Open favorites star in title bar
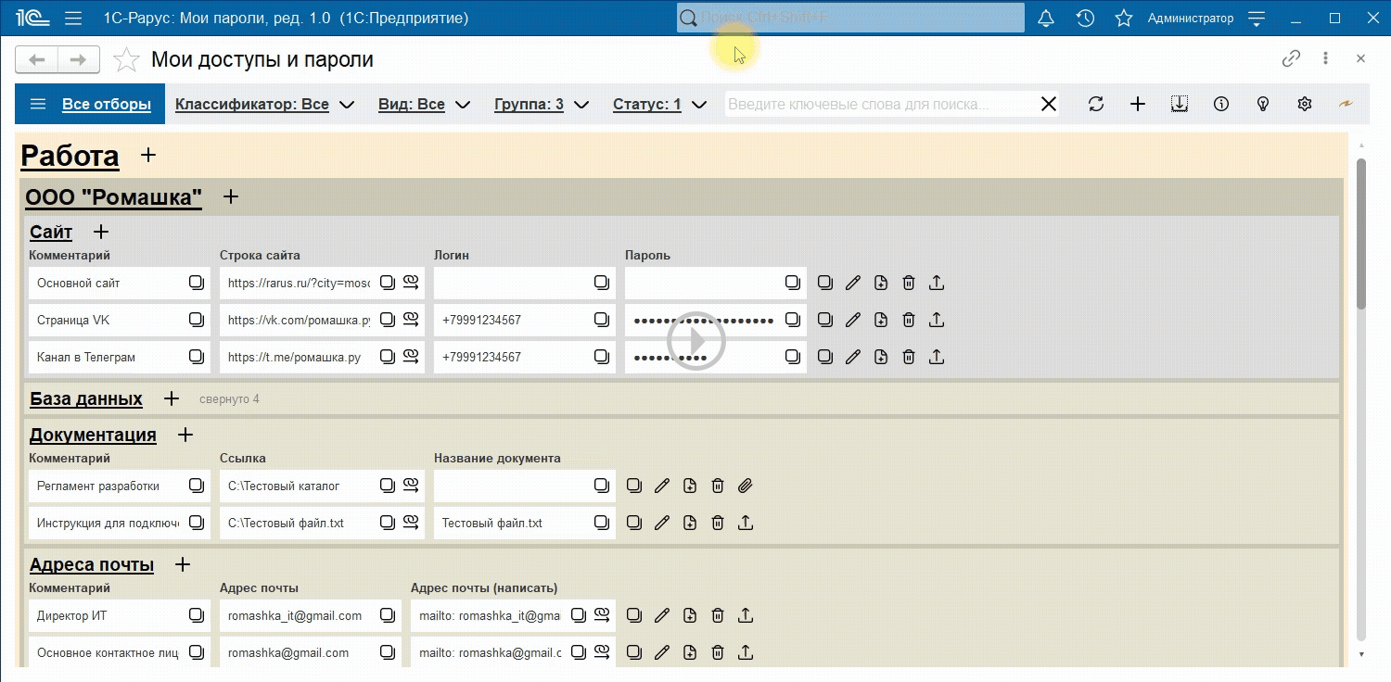This screenshot has height=682, width=1391. pos(1124,18)
